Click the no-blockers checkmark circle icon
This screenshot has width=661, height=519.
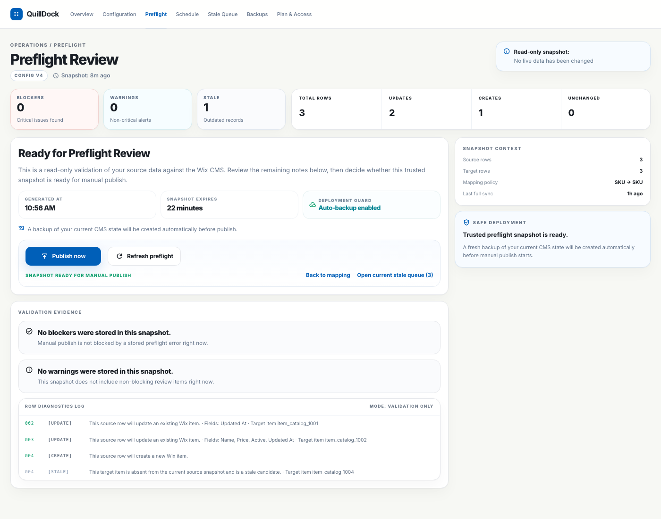pyautogui.click(x=29, y=332)
